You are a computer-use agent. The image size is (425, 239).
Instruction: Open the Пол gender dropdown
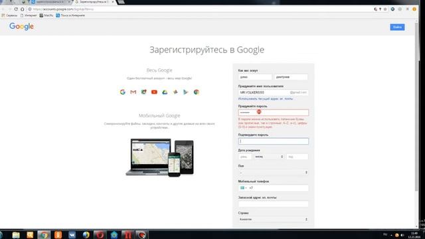(273, 173)
